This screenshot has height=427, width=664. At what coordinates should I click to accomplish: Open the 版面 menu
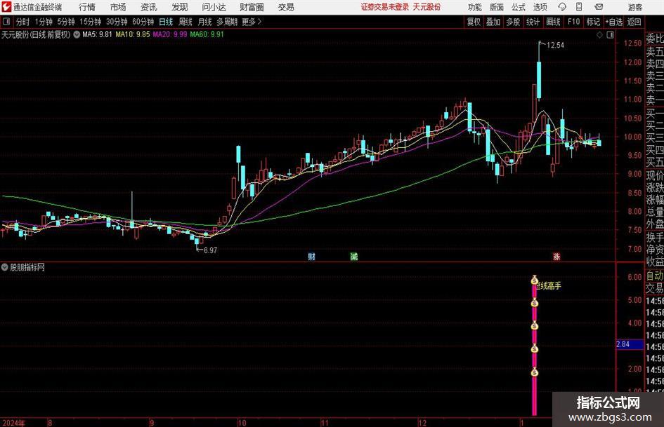pos(496,7)
